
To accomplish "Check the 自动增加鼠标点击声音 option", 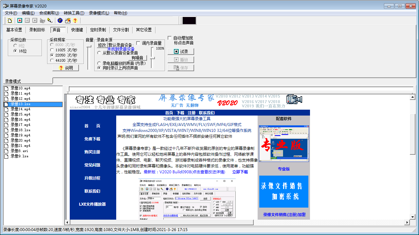I will (x=170, y=38).
